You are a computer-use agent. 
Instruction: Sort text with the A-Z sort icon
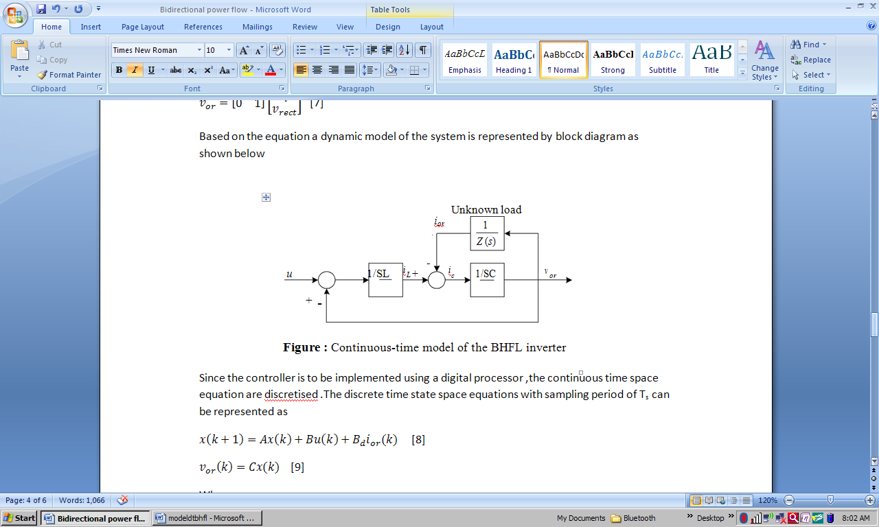tap(404, 50)
